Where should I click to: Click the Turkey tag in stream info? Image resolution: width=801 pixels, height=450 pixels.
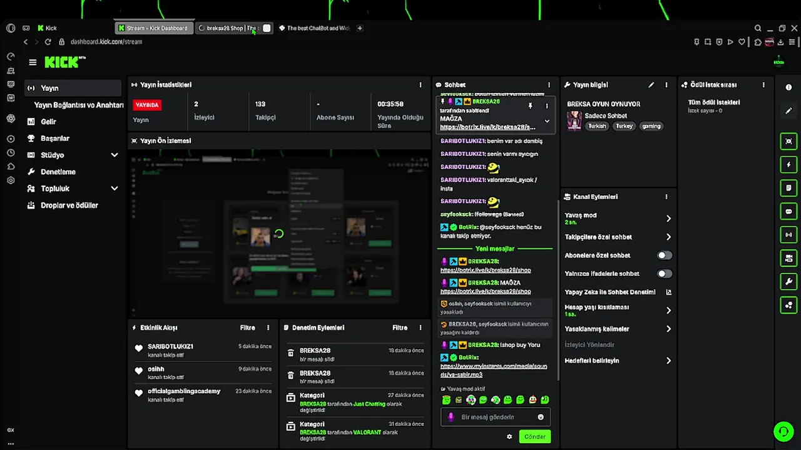pos(624,126)
